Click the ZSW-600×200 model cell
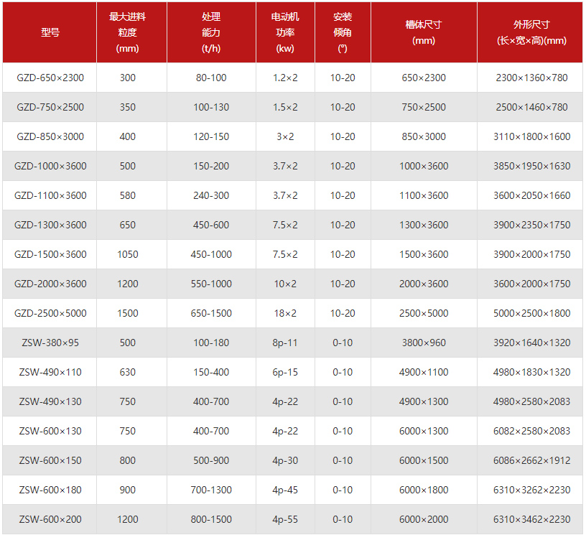586x535 pixels. [50, 519]
